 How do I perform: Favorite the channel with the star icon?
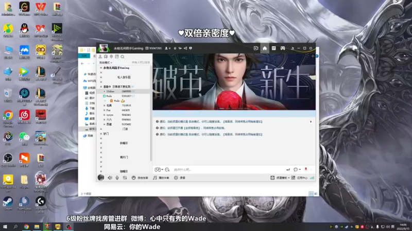(175, 48)
